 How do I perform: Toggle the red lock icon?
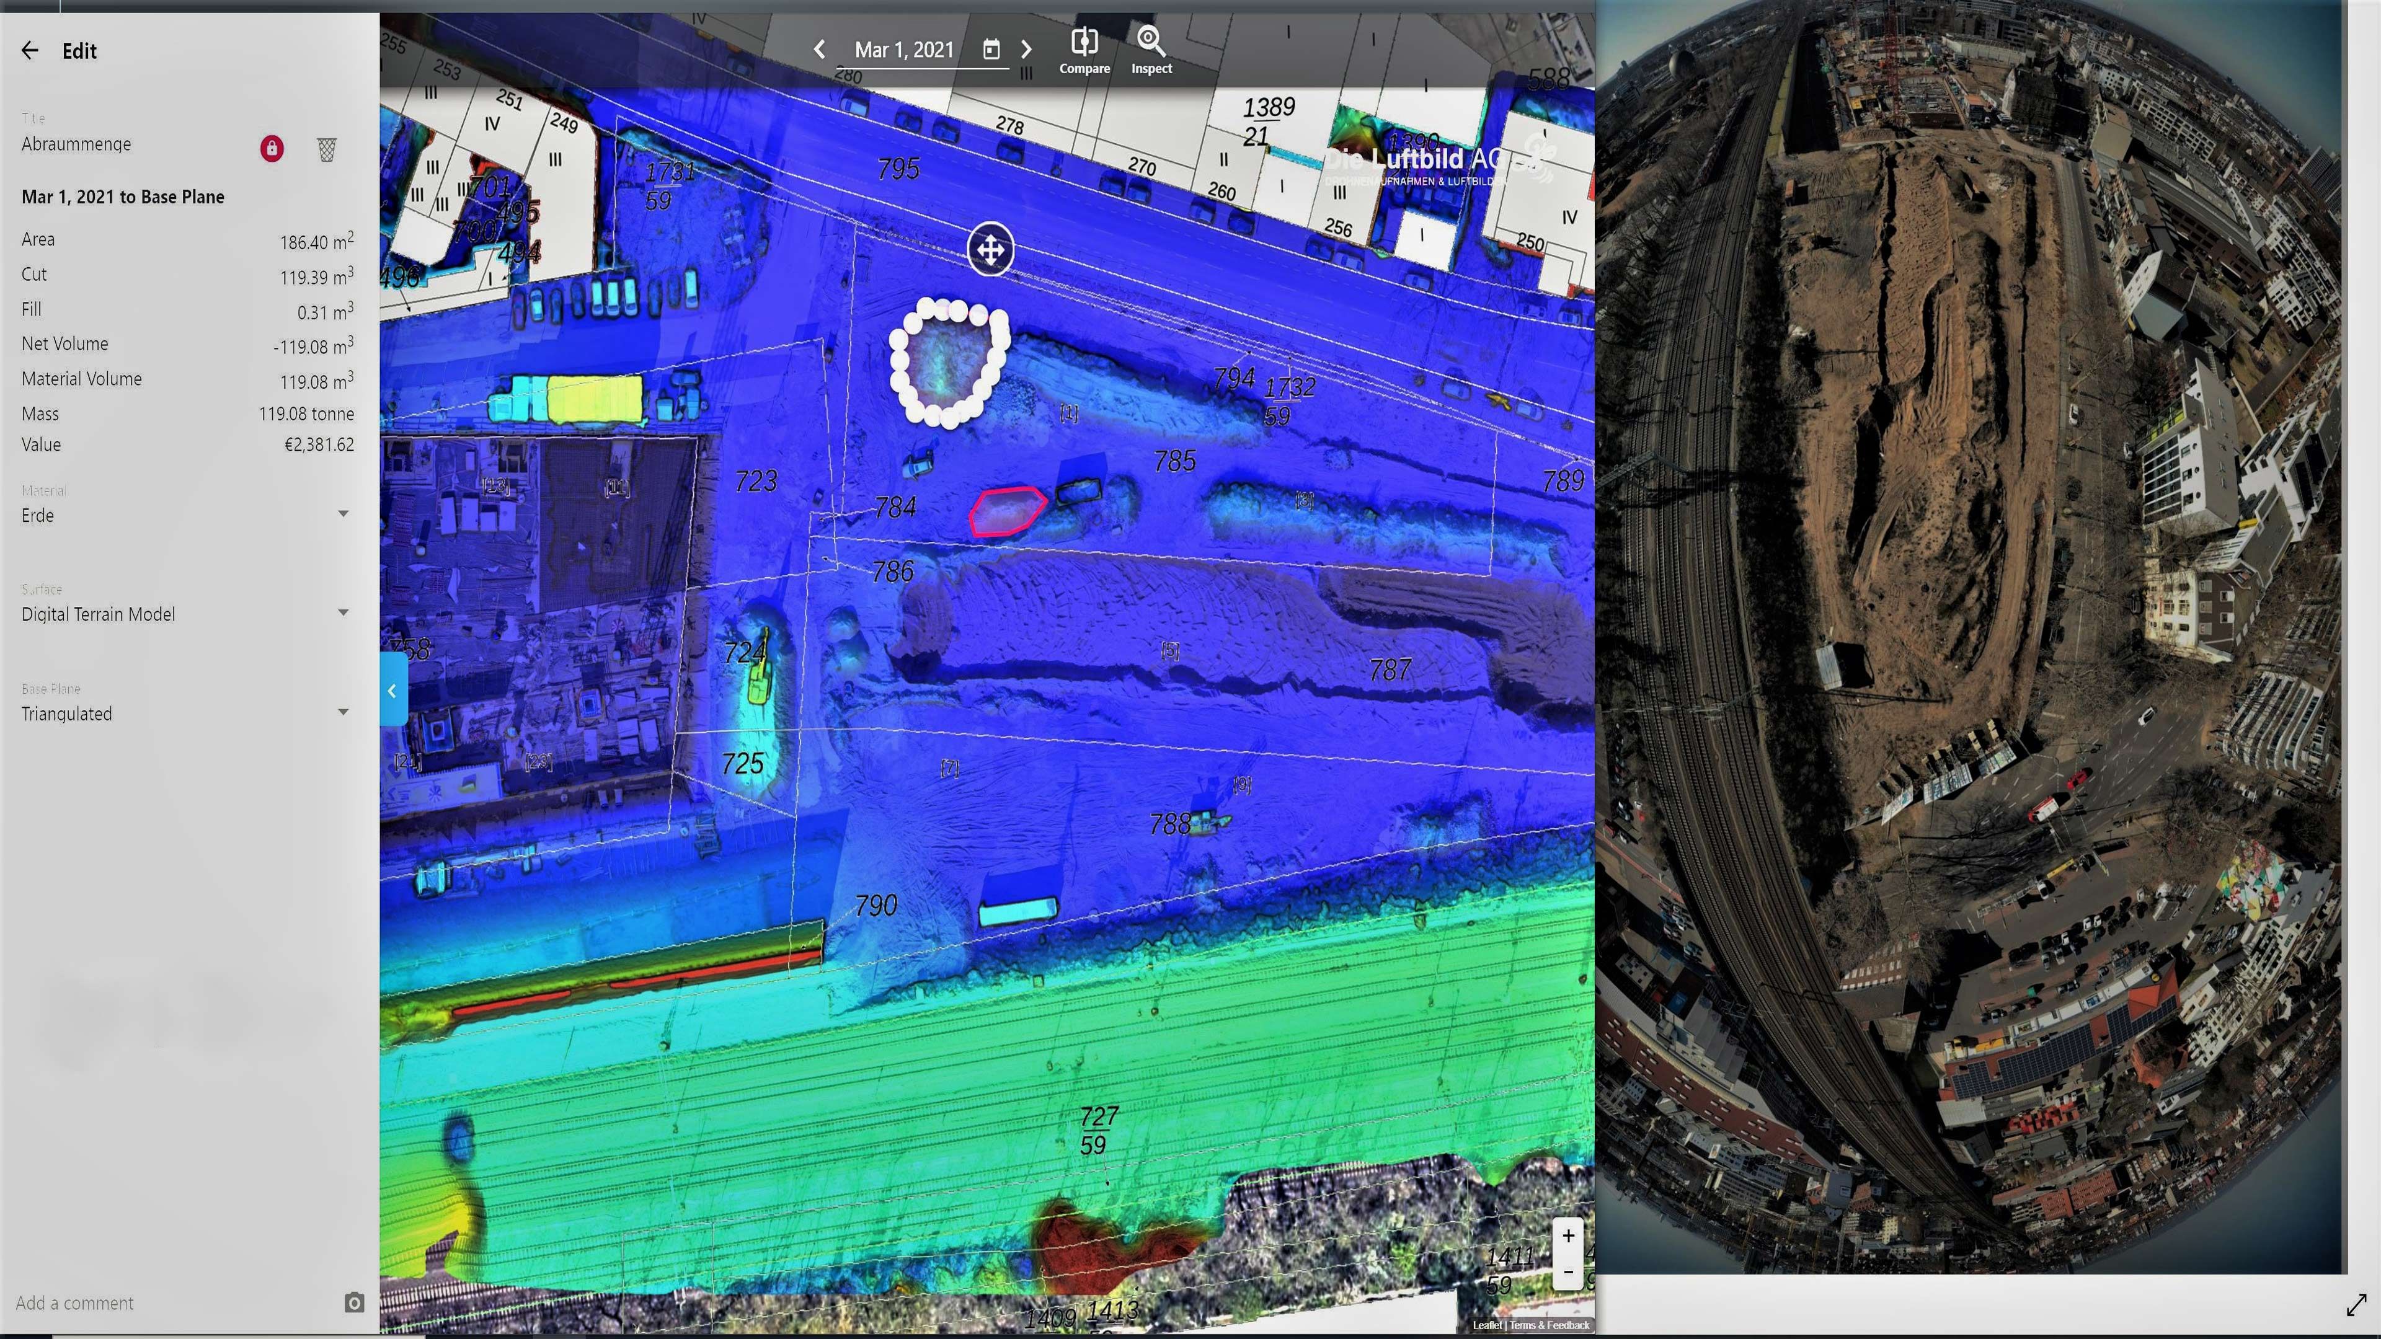(x=272, y=149)
